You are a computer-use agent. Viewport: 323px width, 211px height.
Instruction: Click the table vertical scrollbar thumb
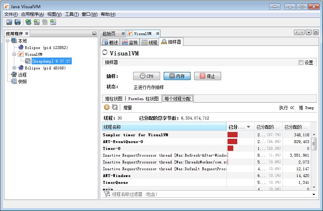[314, 144]
